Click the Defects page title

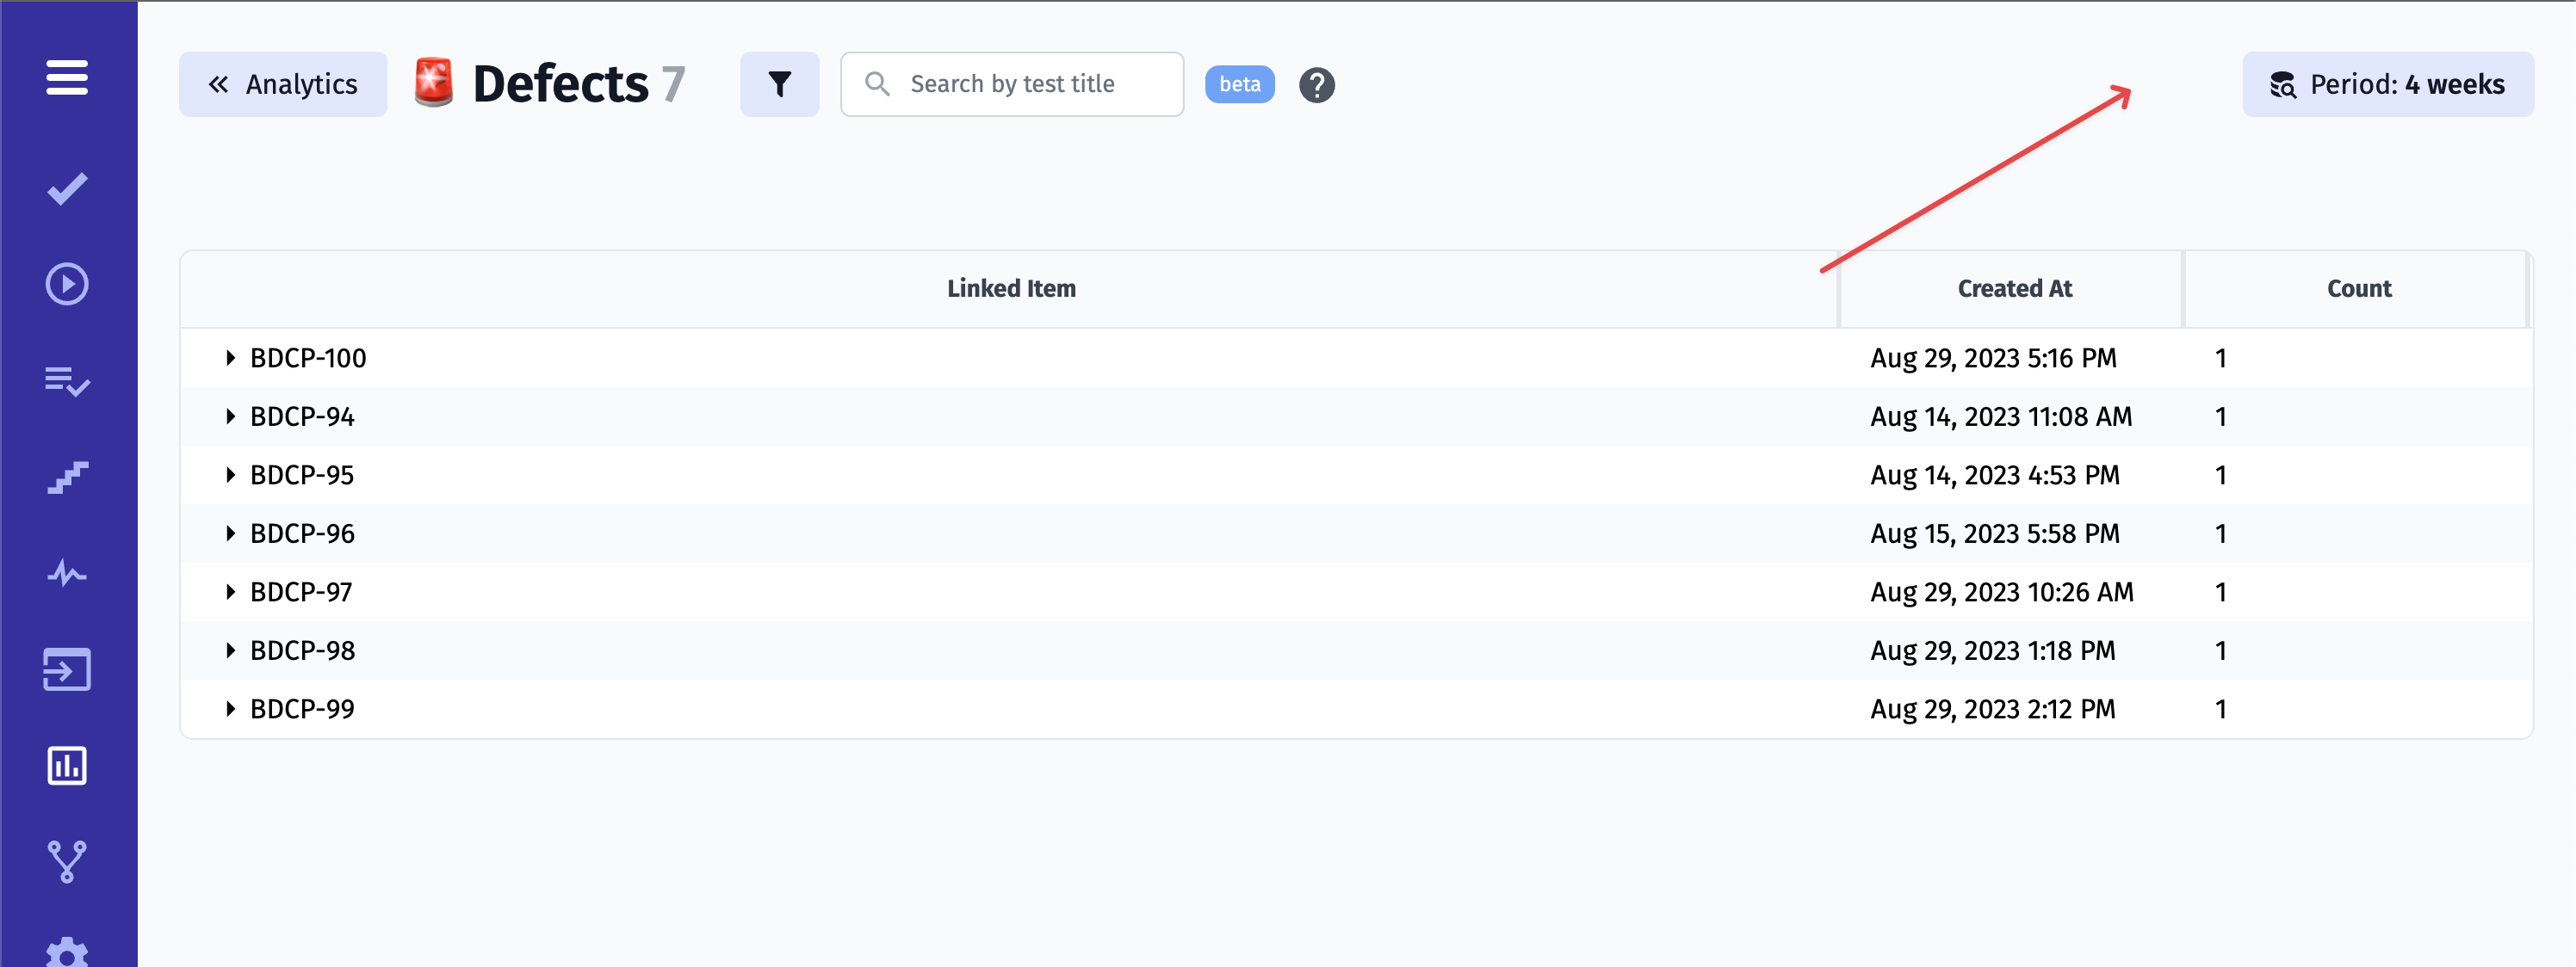click(560, 84)
